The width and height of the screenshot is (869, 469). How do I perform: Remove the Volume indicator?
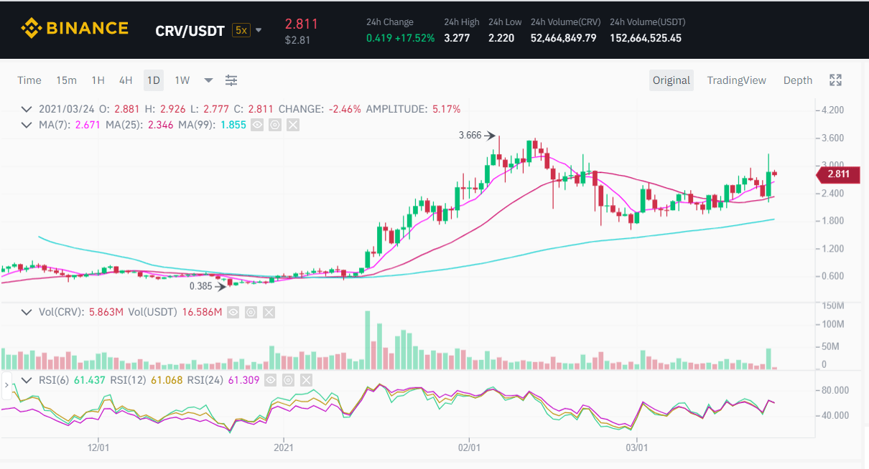(x=269, y=312)
